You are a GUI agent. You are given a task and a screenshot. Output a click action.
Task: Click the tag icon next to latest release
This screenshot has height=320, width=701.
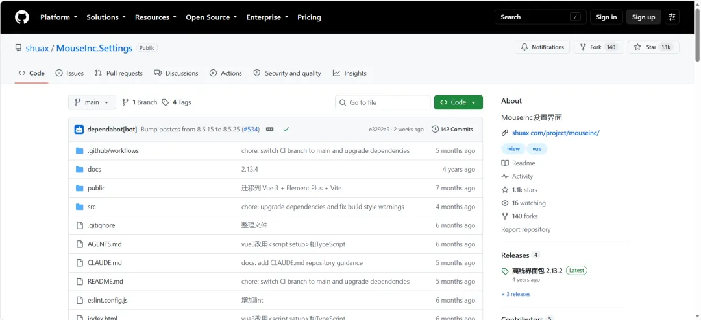point(505,271)
